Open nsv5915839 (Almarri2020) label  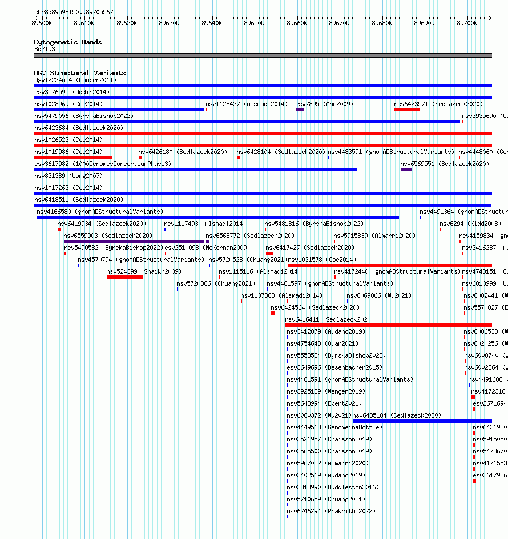pos(374,236)
